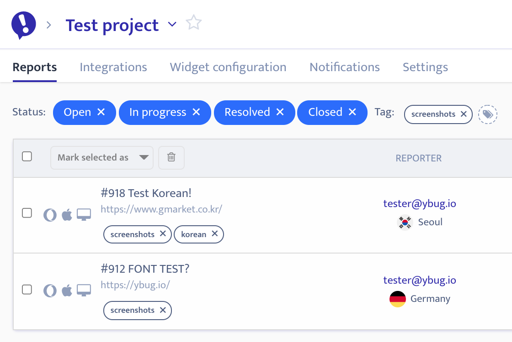This screenshot has width=512, height=342.
Task: Remove screenshots tag from report #912
Action: click(163, 310)
